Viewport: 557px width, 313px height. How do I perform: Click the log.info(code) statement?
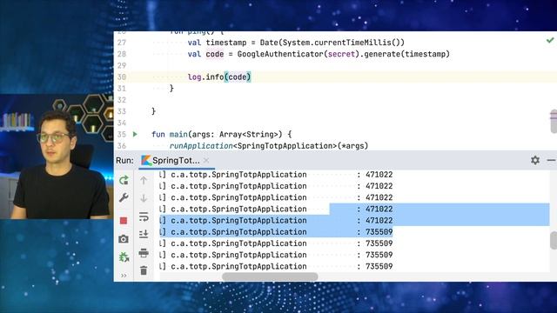coord(219,77)
